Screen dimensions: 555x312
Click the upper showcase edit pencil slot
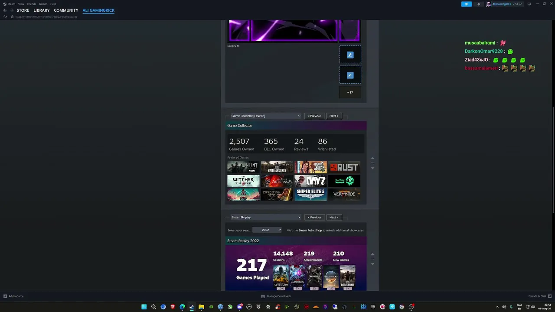click(x=350, y=55)
